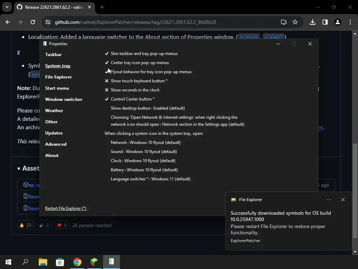Enable Show touch keyboard button
The height and width of the screenshot is (269, 358).
click(136, 81)
